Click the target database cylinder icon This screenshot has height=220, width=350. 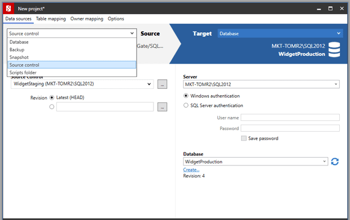click(x=334, y=50)
